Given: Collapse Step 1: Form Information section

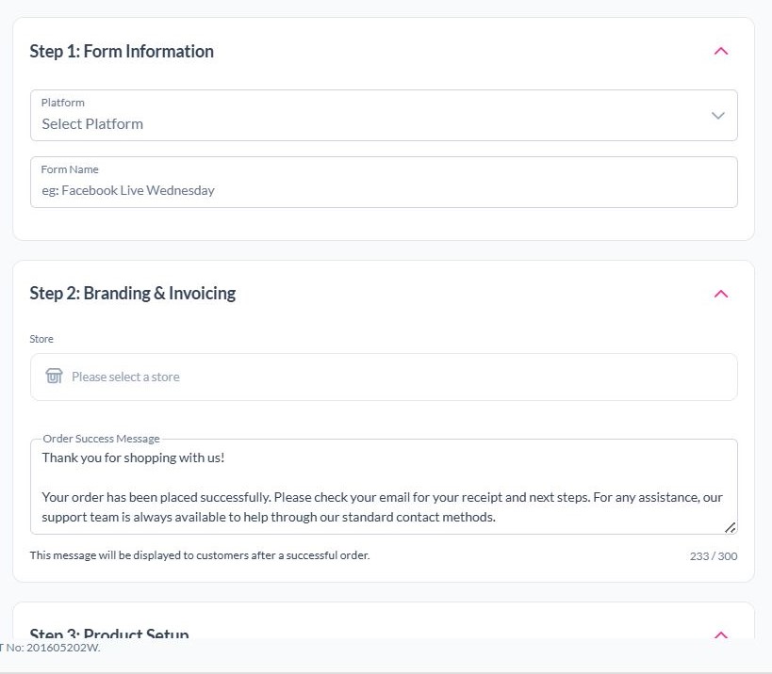Looking at the screenshot, I should pos(721,51).
